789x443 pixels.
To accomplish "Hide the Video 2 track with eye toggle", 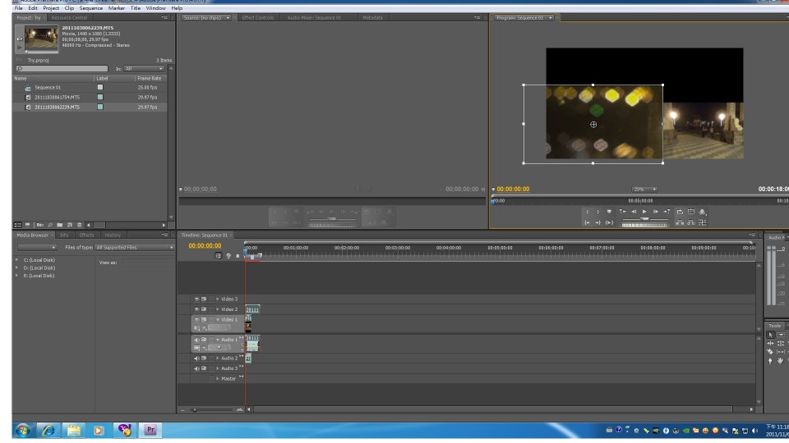I will click(x=197, y=309).
